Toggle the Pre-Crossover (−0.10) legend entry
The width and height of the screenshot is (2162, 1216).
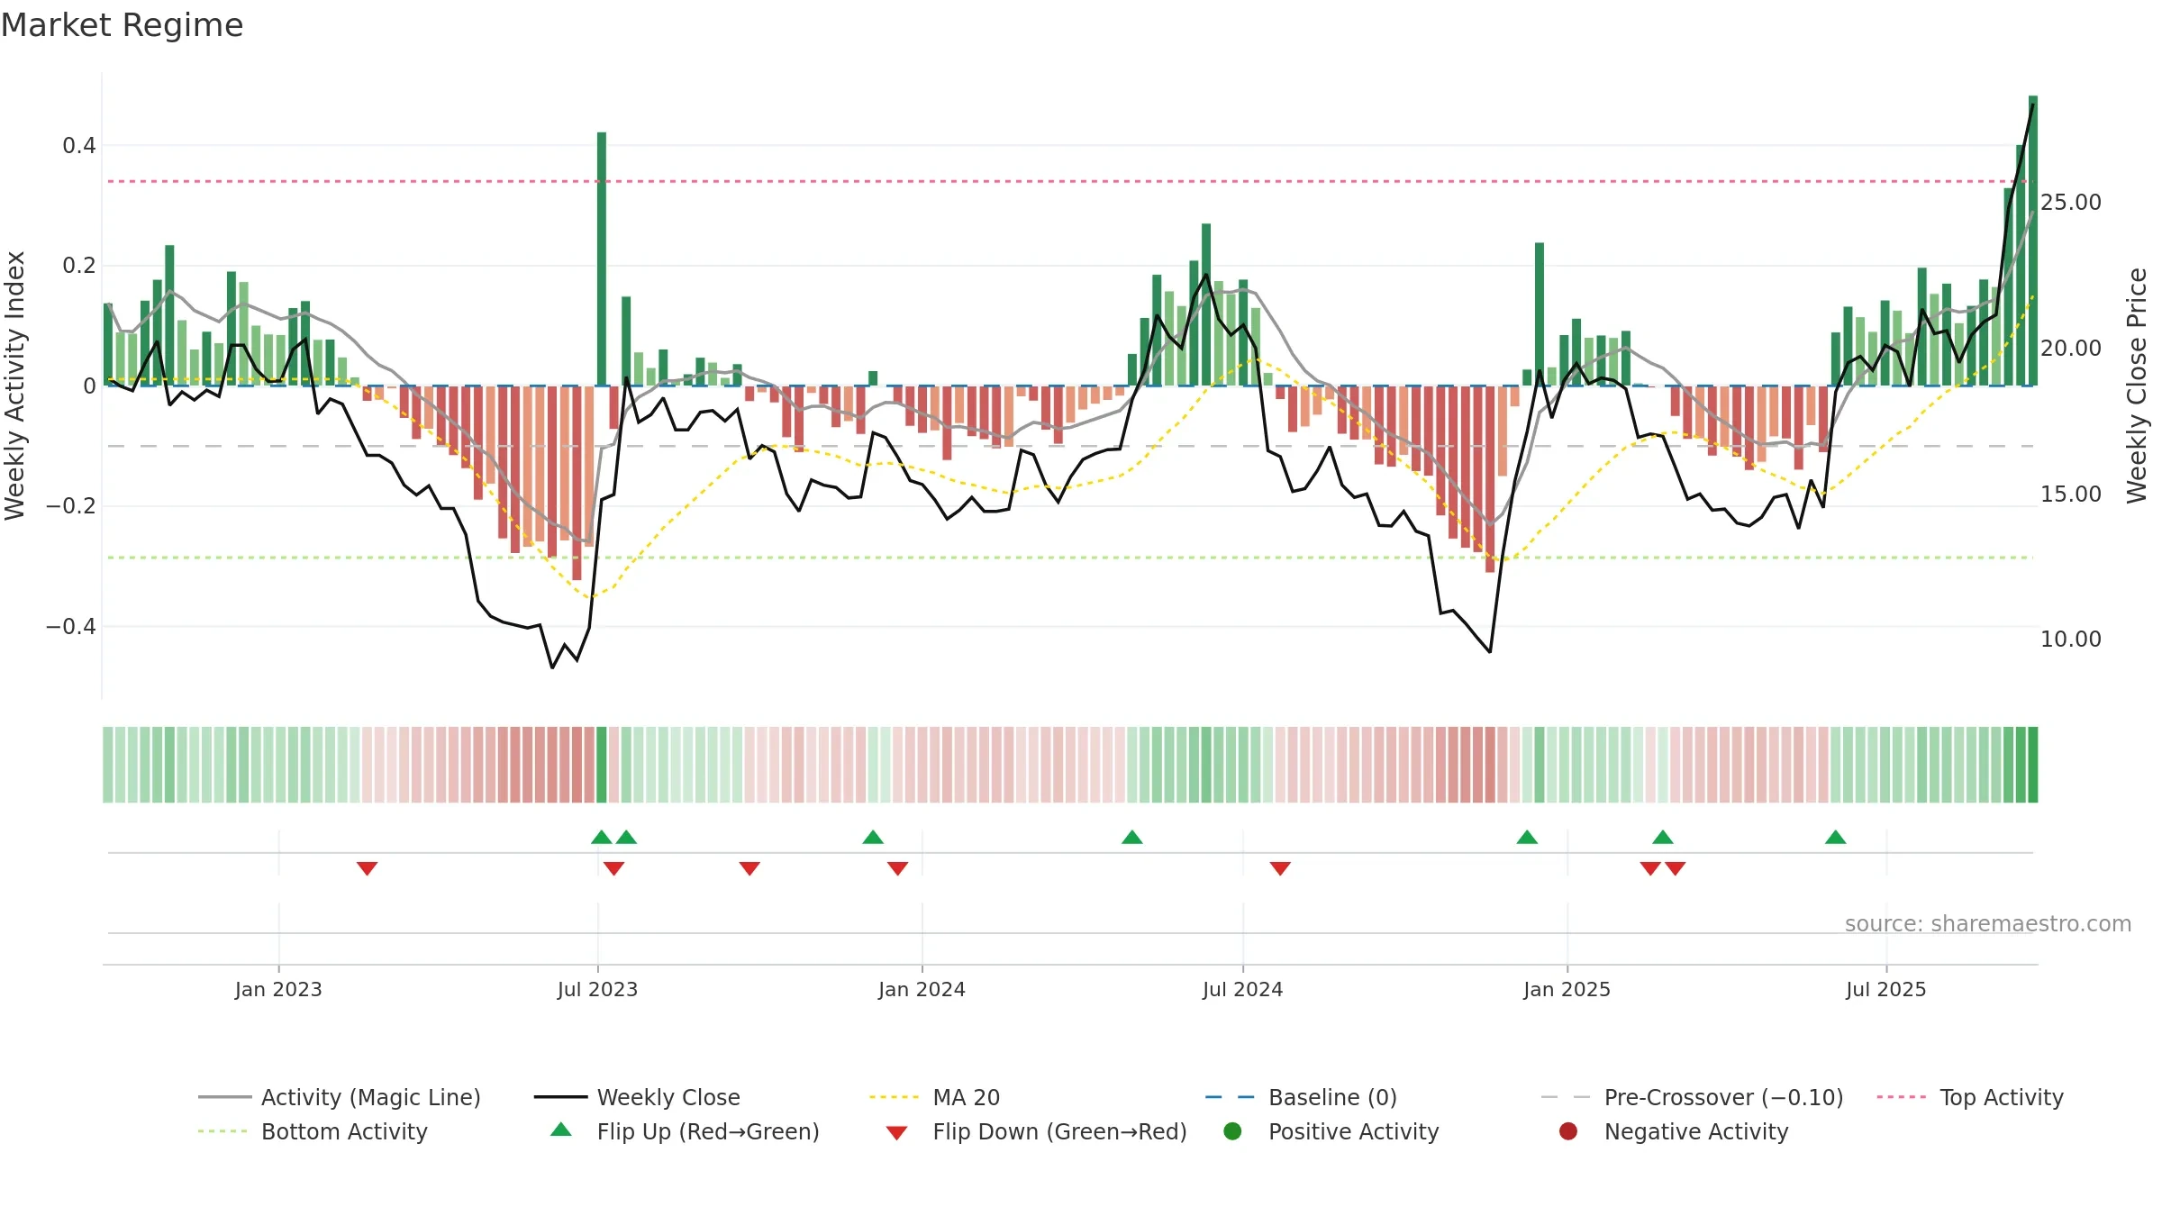pyautogui.click(x=1692, y=1097)
